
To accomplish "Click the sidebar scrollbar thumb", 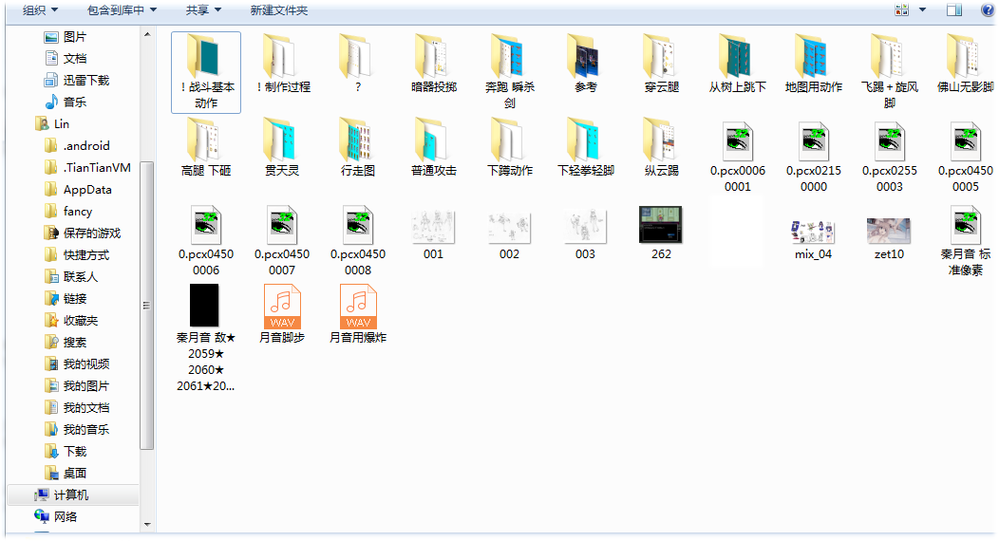I will coord(147,306).
